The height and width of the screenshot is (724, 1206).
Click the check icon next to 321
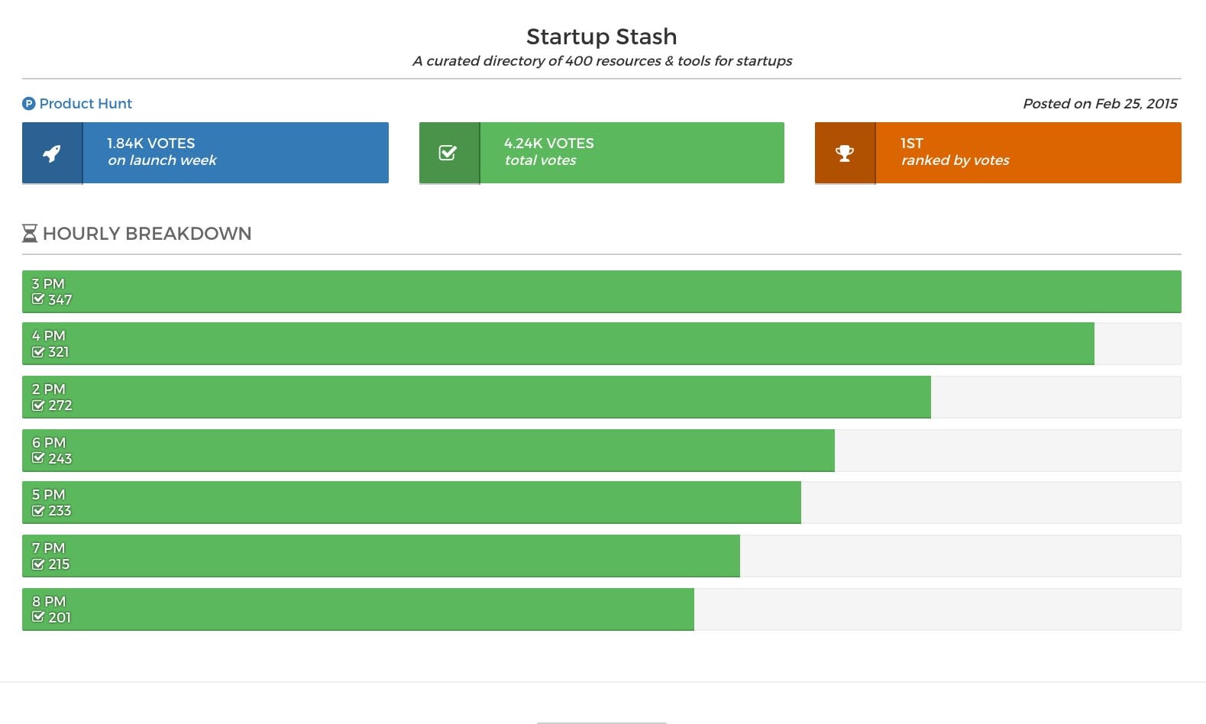(x=38, y=352)
